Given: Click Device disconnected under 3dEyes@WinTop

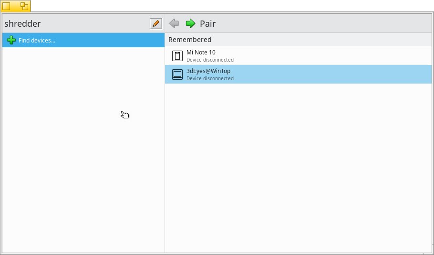Looking at the screenshot, I should [x=210, y=78].
